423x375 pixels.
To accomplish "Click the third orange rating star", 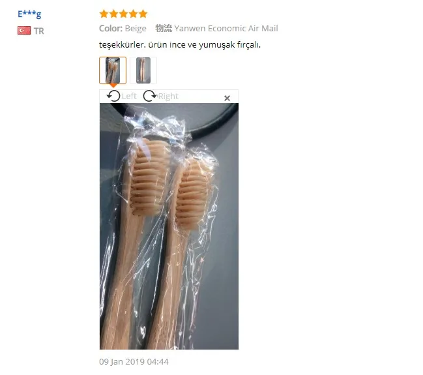I will [123, 14].
